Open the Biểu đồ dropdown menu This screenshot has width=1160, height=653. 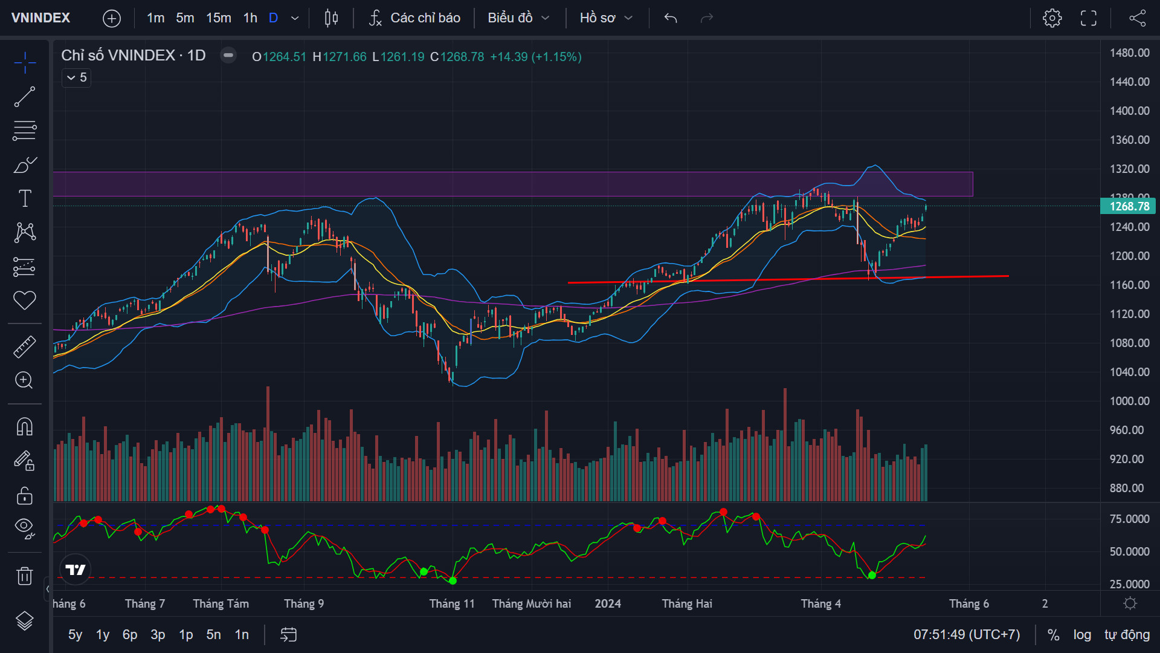(x=519, y=18)
